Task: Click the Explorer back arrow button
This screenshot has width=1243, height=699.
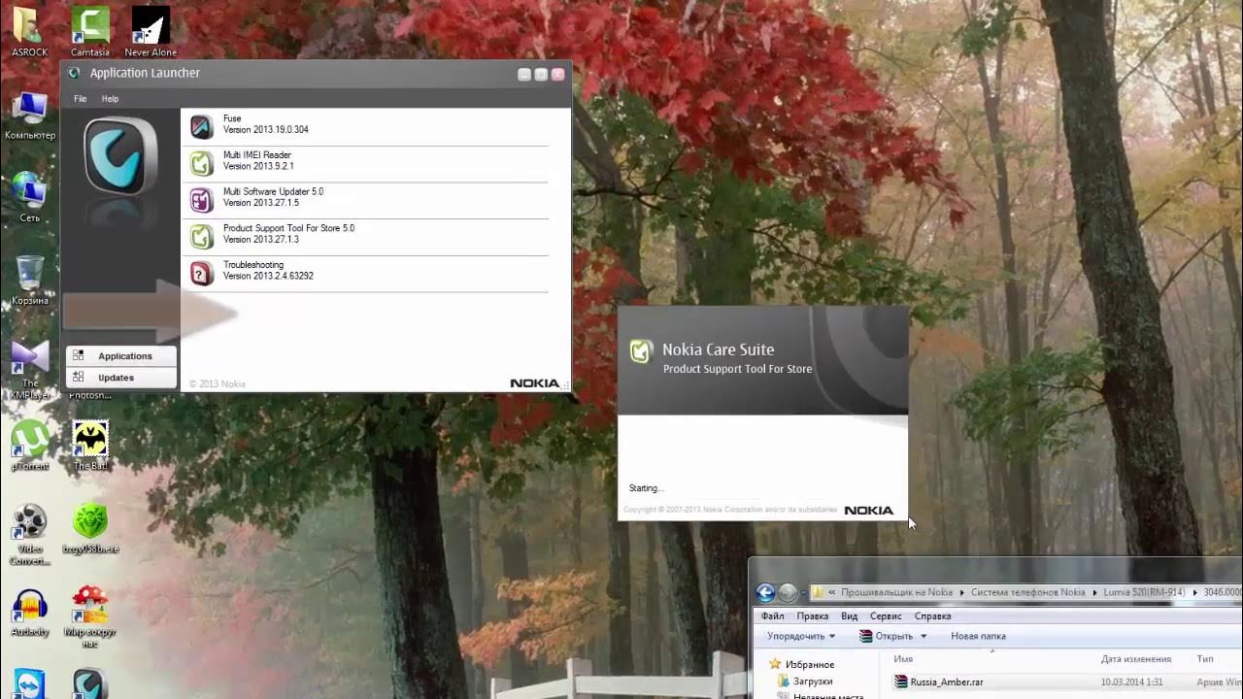Action: (x=765, y=592)
